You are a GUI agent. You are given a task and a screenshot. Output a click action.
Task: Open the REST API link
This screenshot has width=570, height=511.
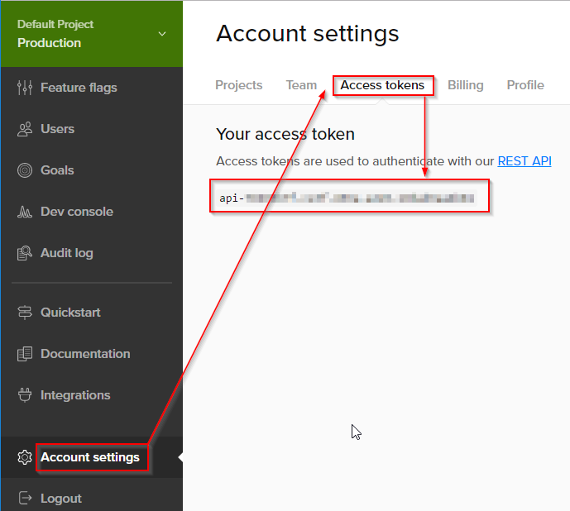coord(524,161)
